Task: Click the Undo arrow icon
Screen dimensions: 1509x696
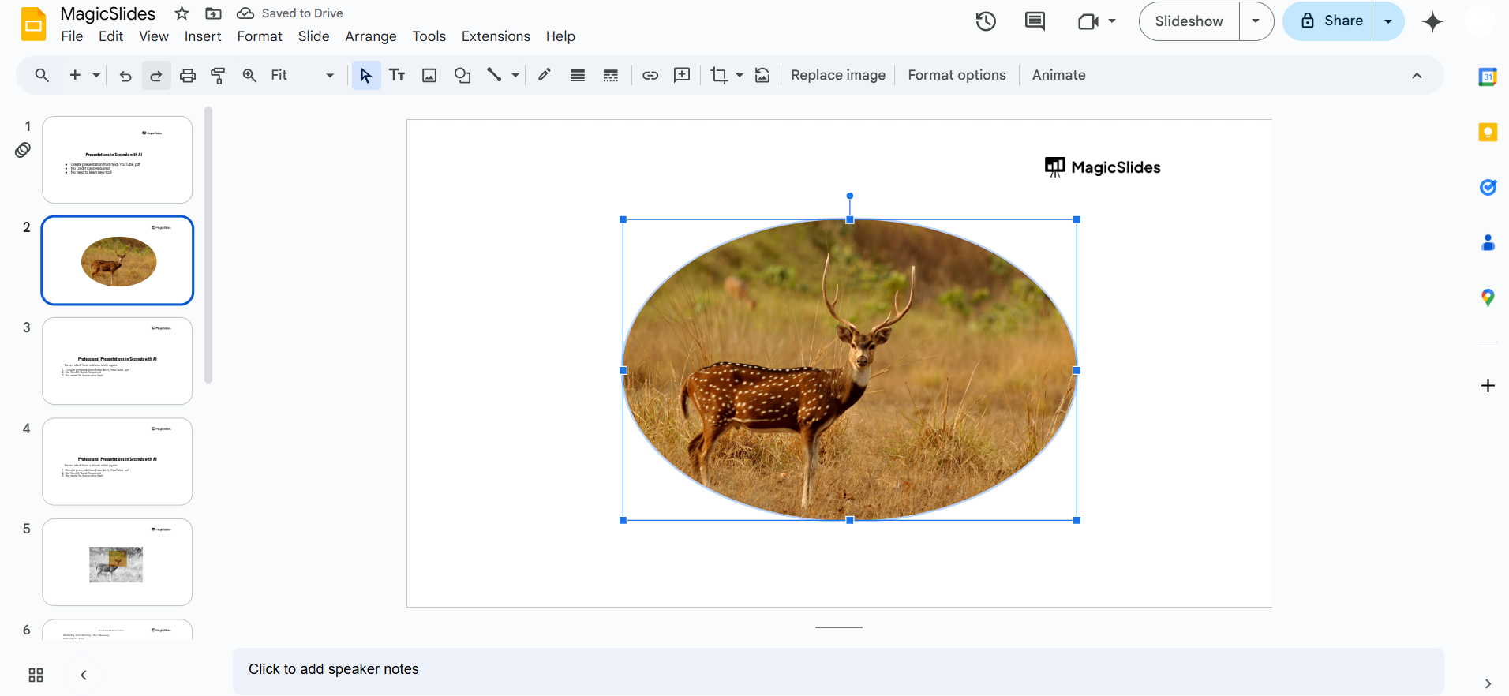Action: click(125, 76)
